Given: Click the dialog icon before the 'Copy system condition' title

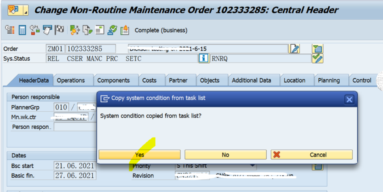Looking at the screenshot, I should pyautogui.click(x=104, y=98).
